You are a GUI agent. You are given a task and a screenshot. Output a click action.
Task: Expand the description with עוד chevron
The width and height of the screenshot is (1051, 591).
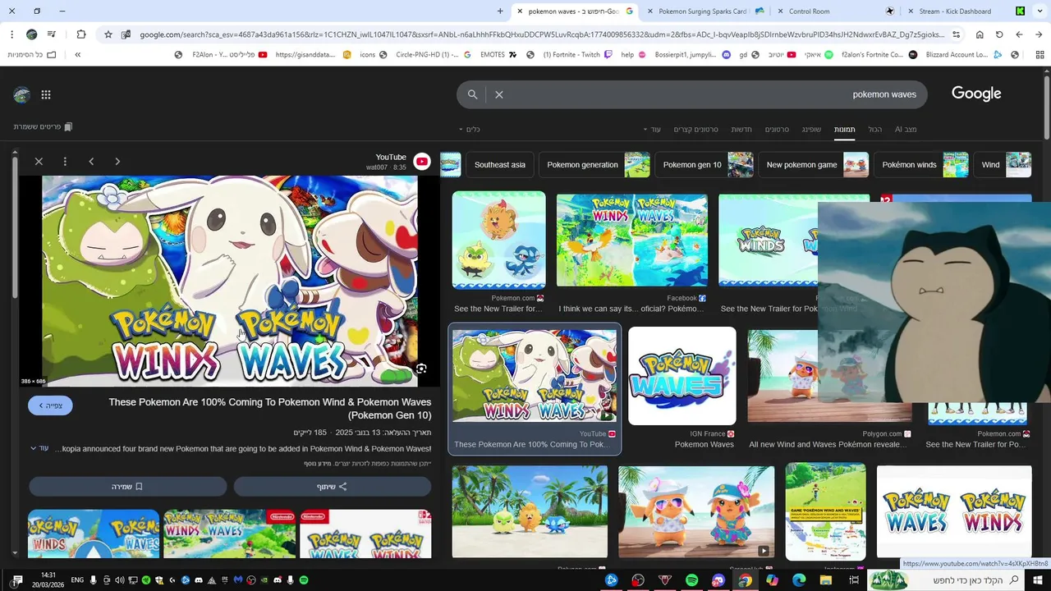coord(39,449)
